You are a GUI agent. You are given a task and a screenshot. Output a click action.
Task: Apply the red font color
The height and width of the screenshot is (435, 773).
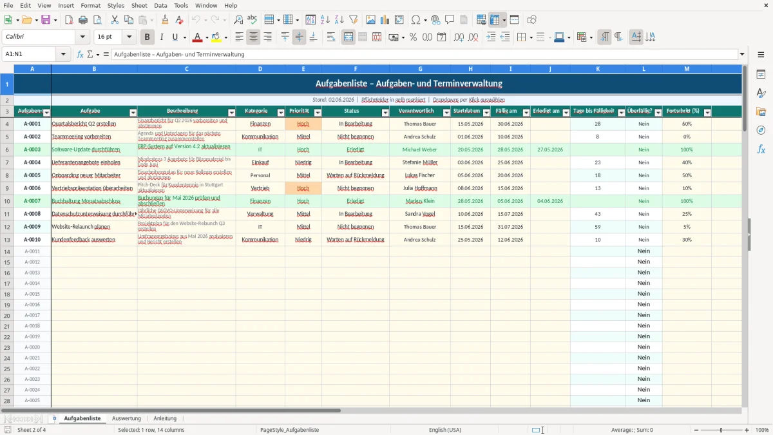tap(197, 37)
